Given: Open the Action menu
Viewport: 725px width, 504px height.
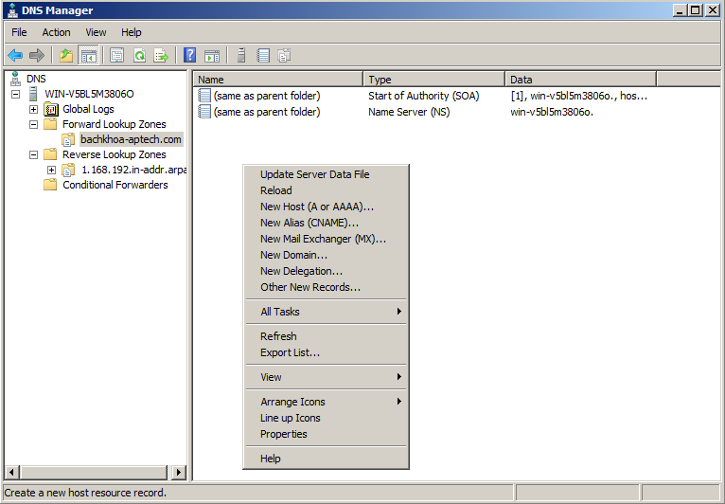Looking at the screenshot, I should click(x=56, y=32).
